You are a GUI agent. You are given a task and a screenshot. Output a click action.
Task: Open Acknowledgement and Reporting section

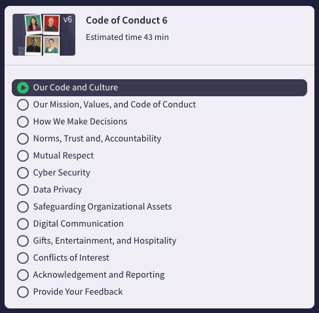(99, 275)
